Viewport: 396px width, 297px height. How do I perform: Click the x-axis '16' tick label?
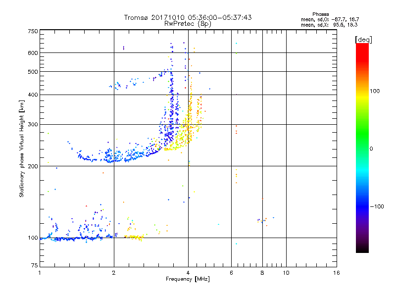(x=337, y=273)
